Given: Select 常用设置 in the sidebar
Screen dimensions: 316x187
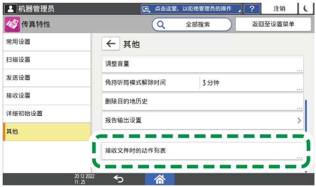Looking at the screenshot, I should coord(46,42).
